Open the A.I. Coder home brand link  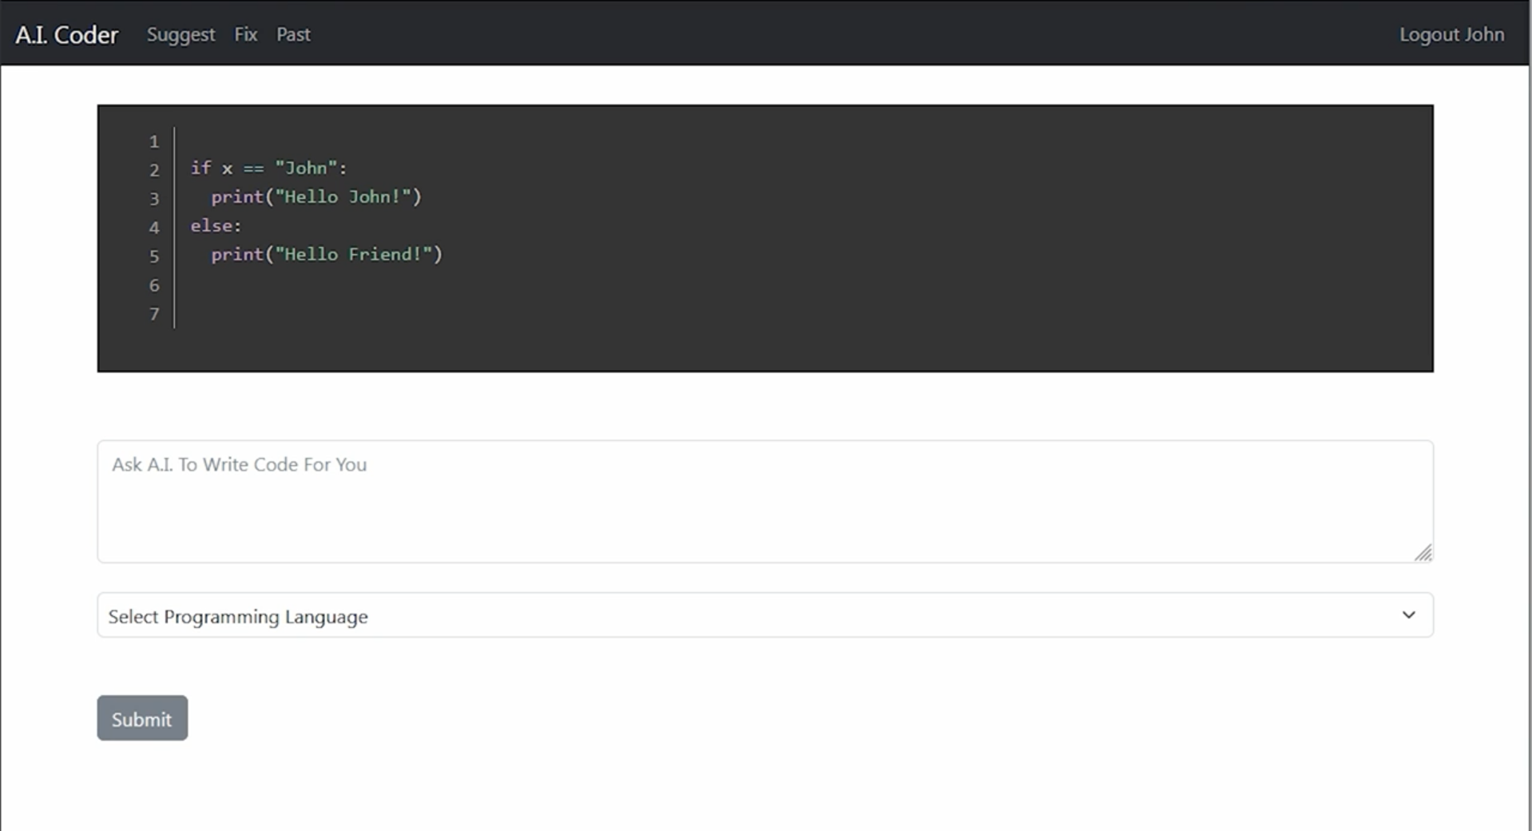[67, 34]
